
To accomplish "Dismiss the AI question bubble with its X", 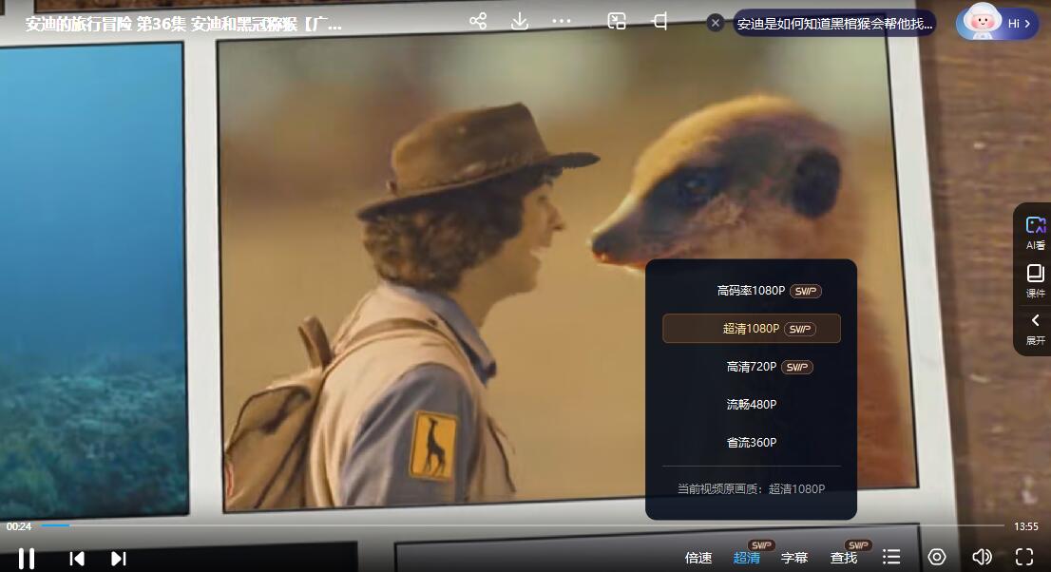I will point(716,23).
